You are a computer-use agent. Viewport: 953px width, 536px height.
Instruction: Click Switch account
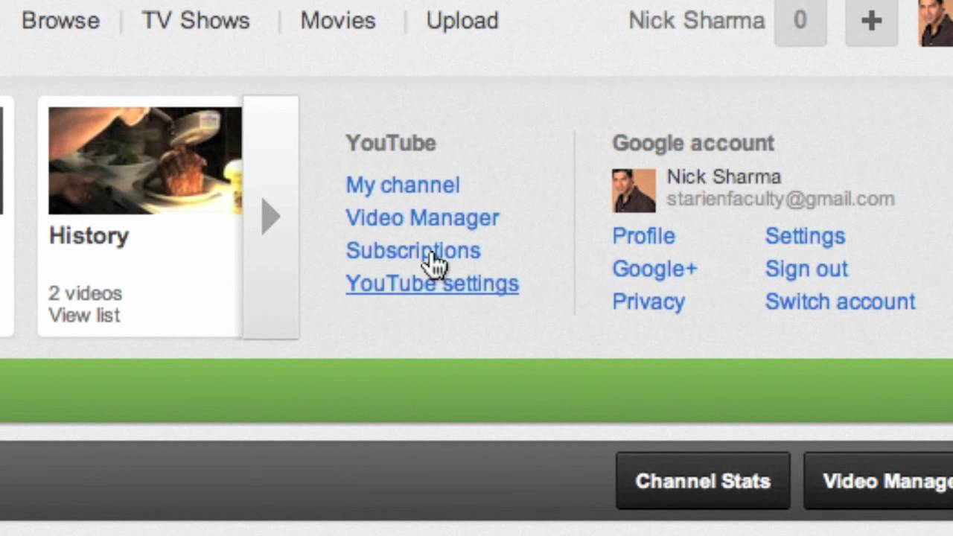(x=840, y=301)
